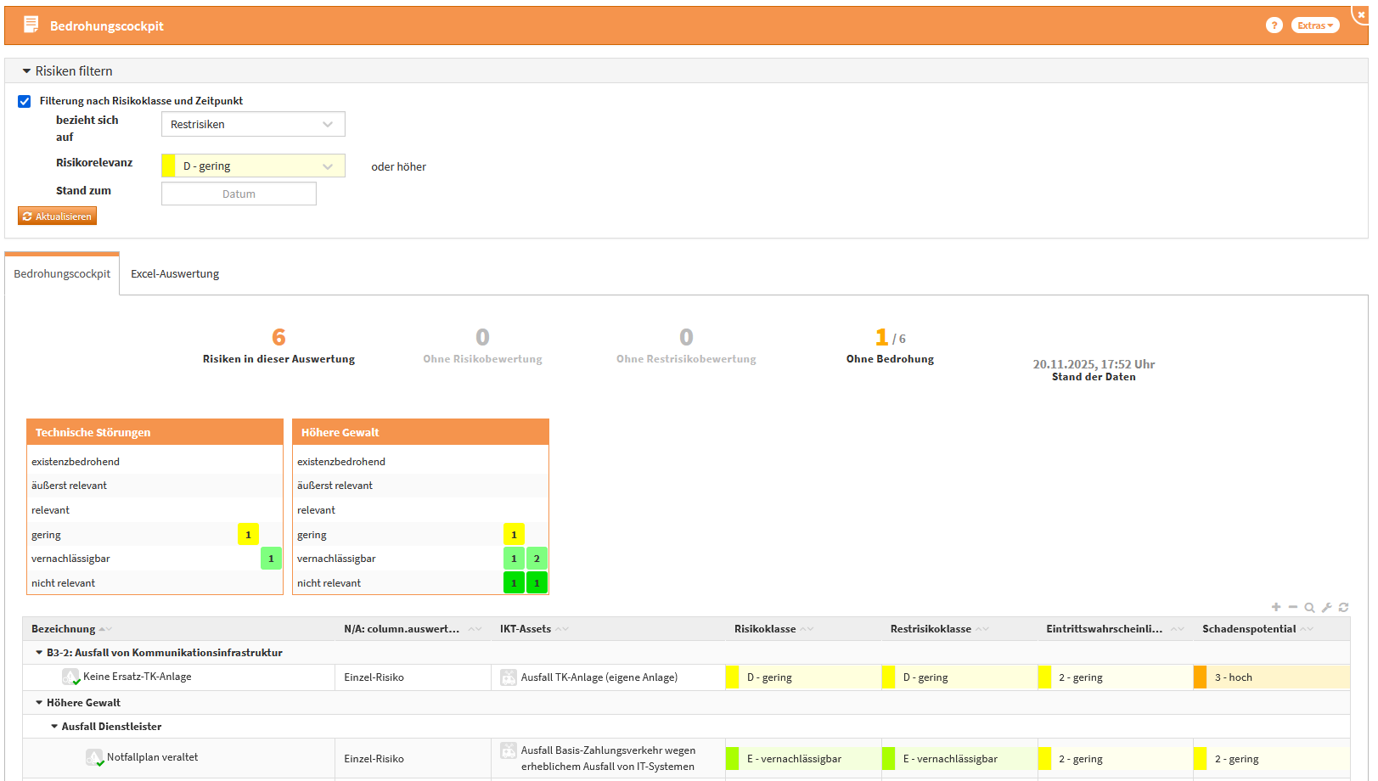Click the help question mark icon
This screenshot has height=781, width=1378.
(1274, 25)
